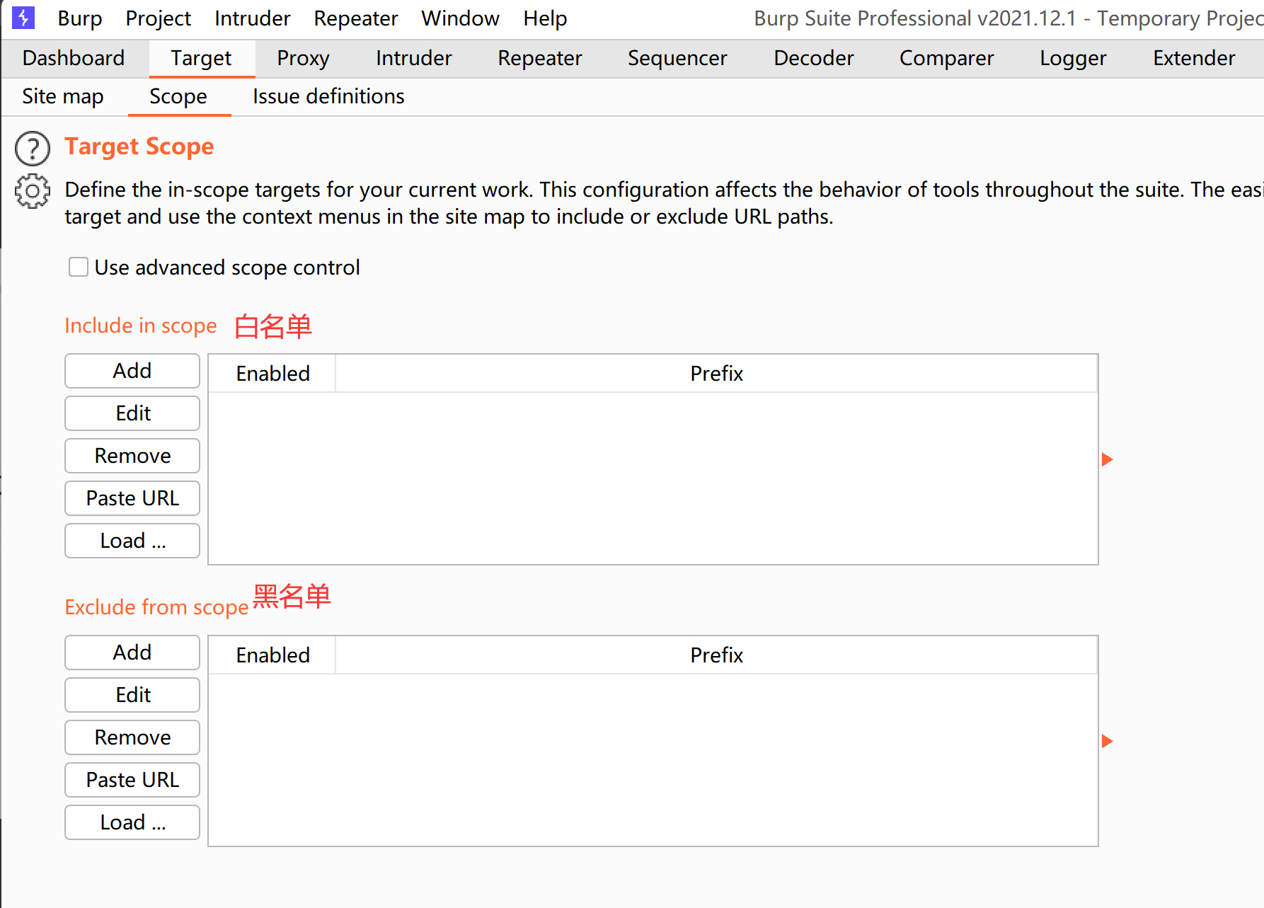1264x908 pixels.
Task: Switch to the Sequencer tab
Action: pos(677,58)
